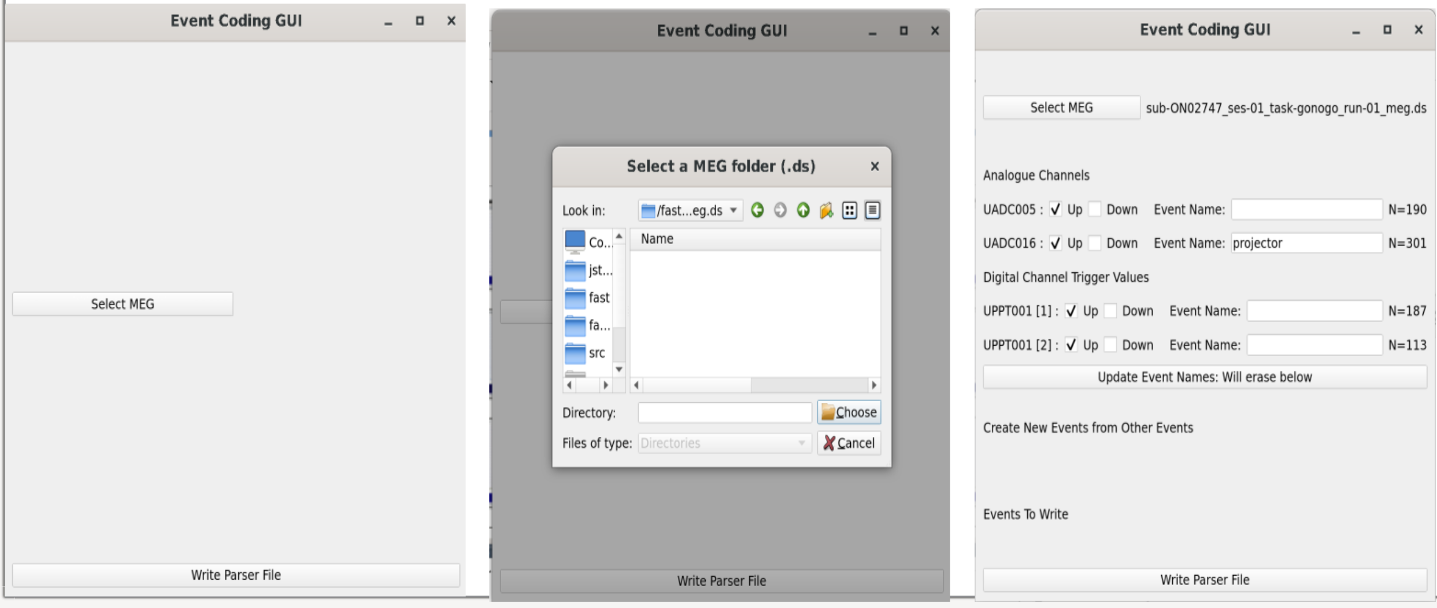Image resolution: width=1437 pixels, height=608 pixels.
Task: Click Update Event Names button
Action: tap(1205, 377)
